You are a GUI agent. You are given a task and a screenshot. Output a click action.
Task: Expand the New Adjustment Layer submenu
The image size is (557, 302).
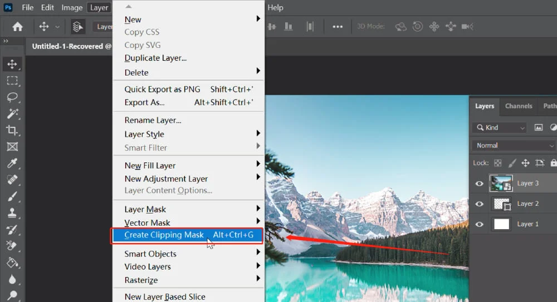[x=258, y=177]
